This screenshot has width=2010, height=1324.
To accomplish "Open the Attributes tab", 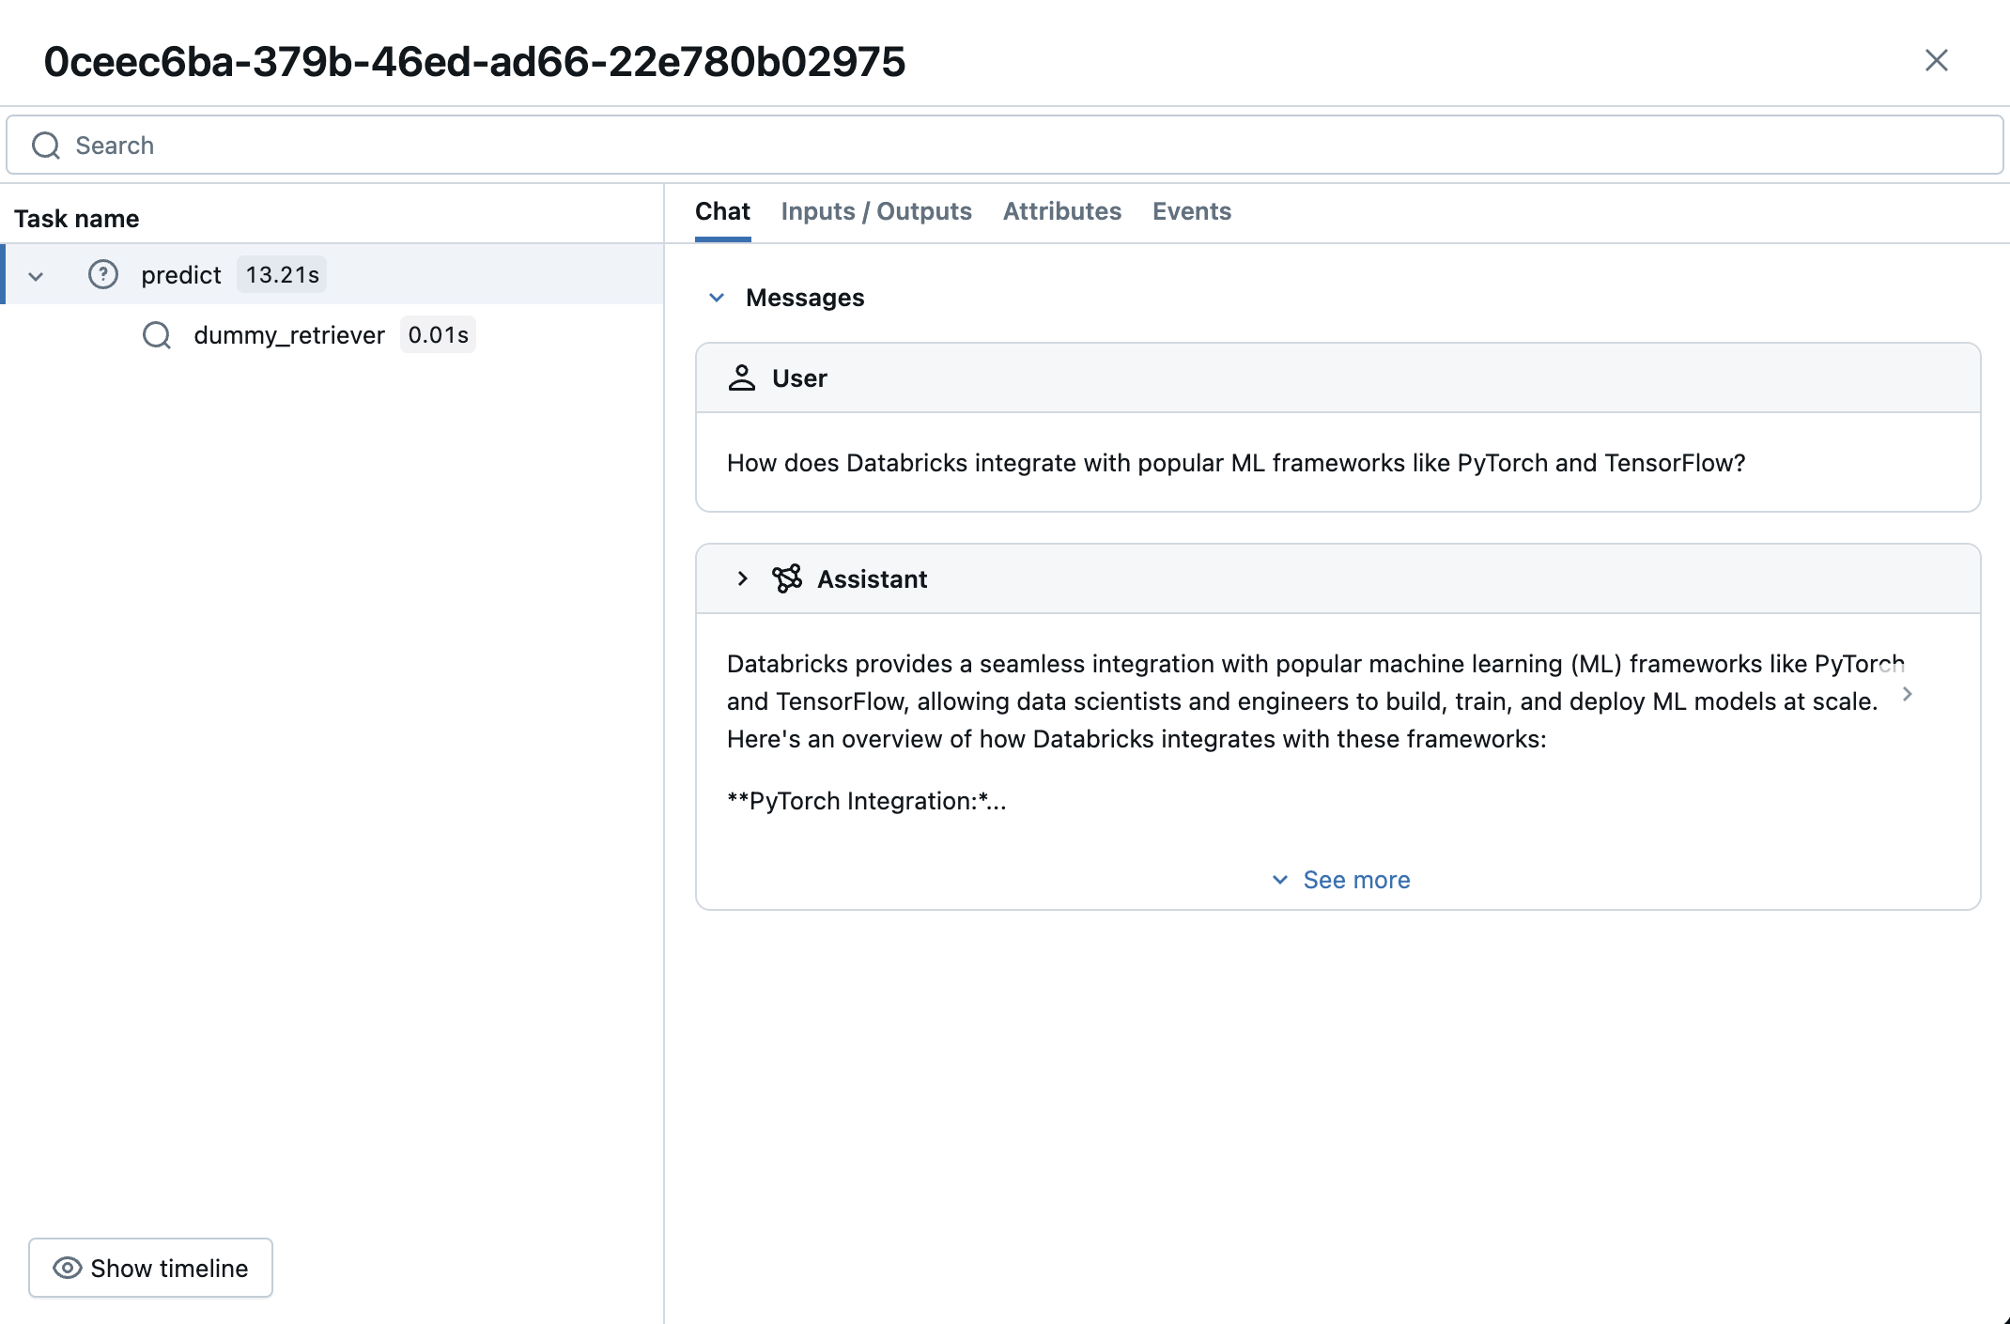I will 1061,211.
